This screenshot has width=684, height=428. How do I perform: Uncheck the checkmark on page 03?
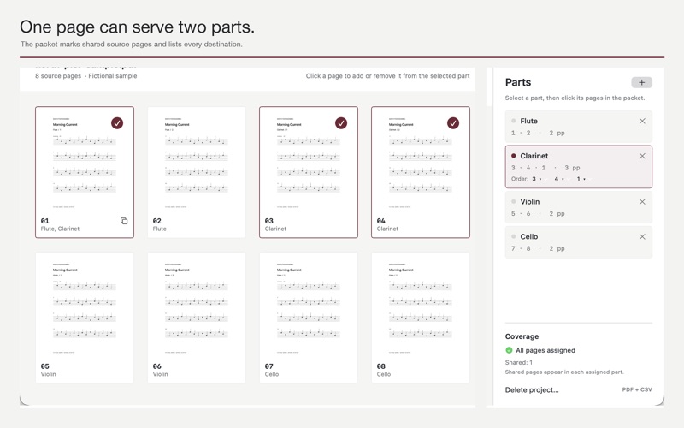(341, 123)
